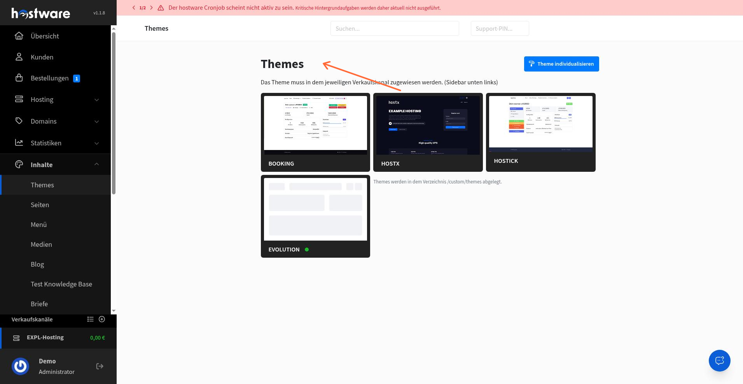Click the 1/2 notification counter
Viewport: 743px width, 384px height.
tap(143, 8)
